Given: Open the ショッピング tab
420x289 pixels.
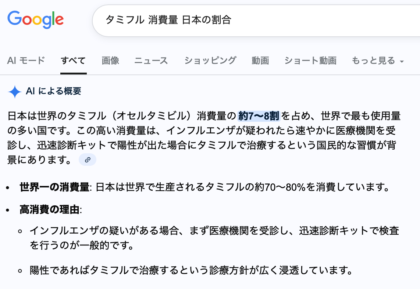Looking at the screenshot, I should [210, 61].
